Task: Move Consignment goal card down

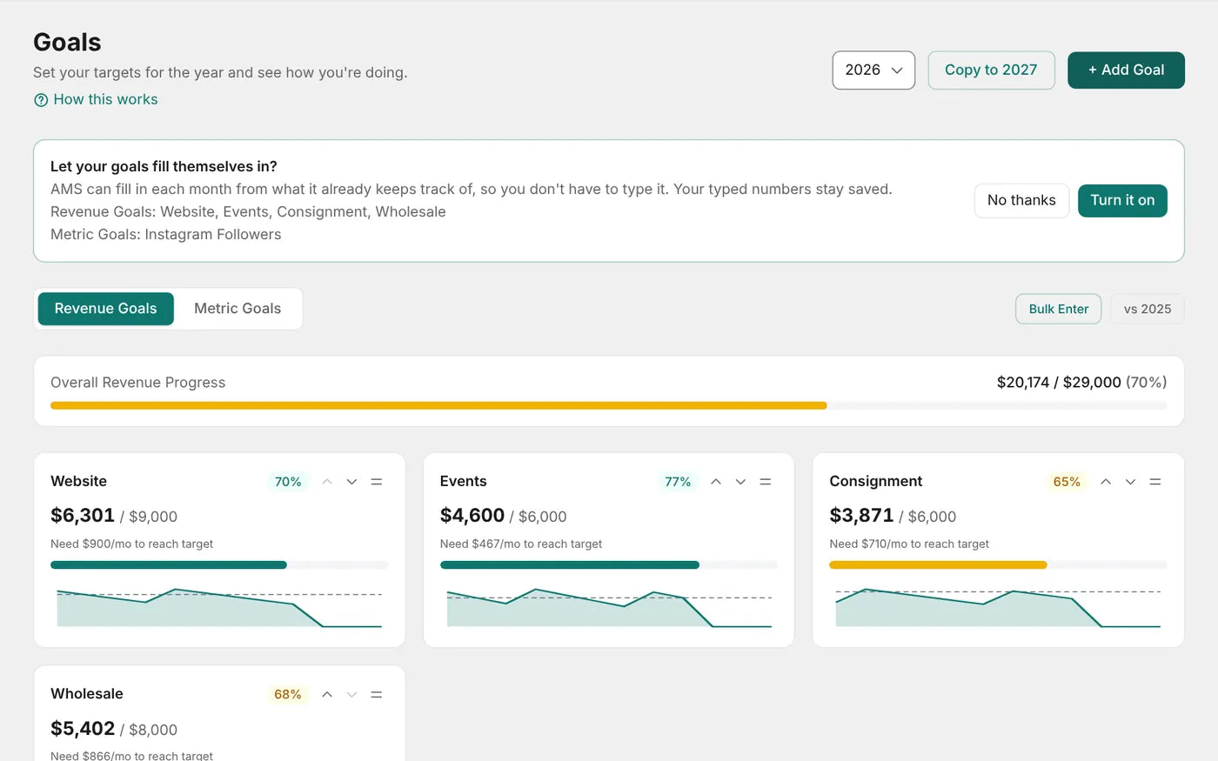Action: (x=1130, y=482)
